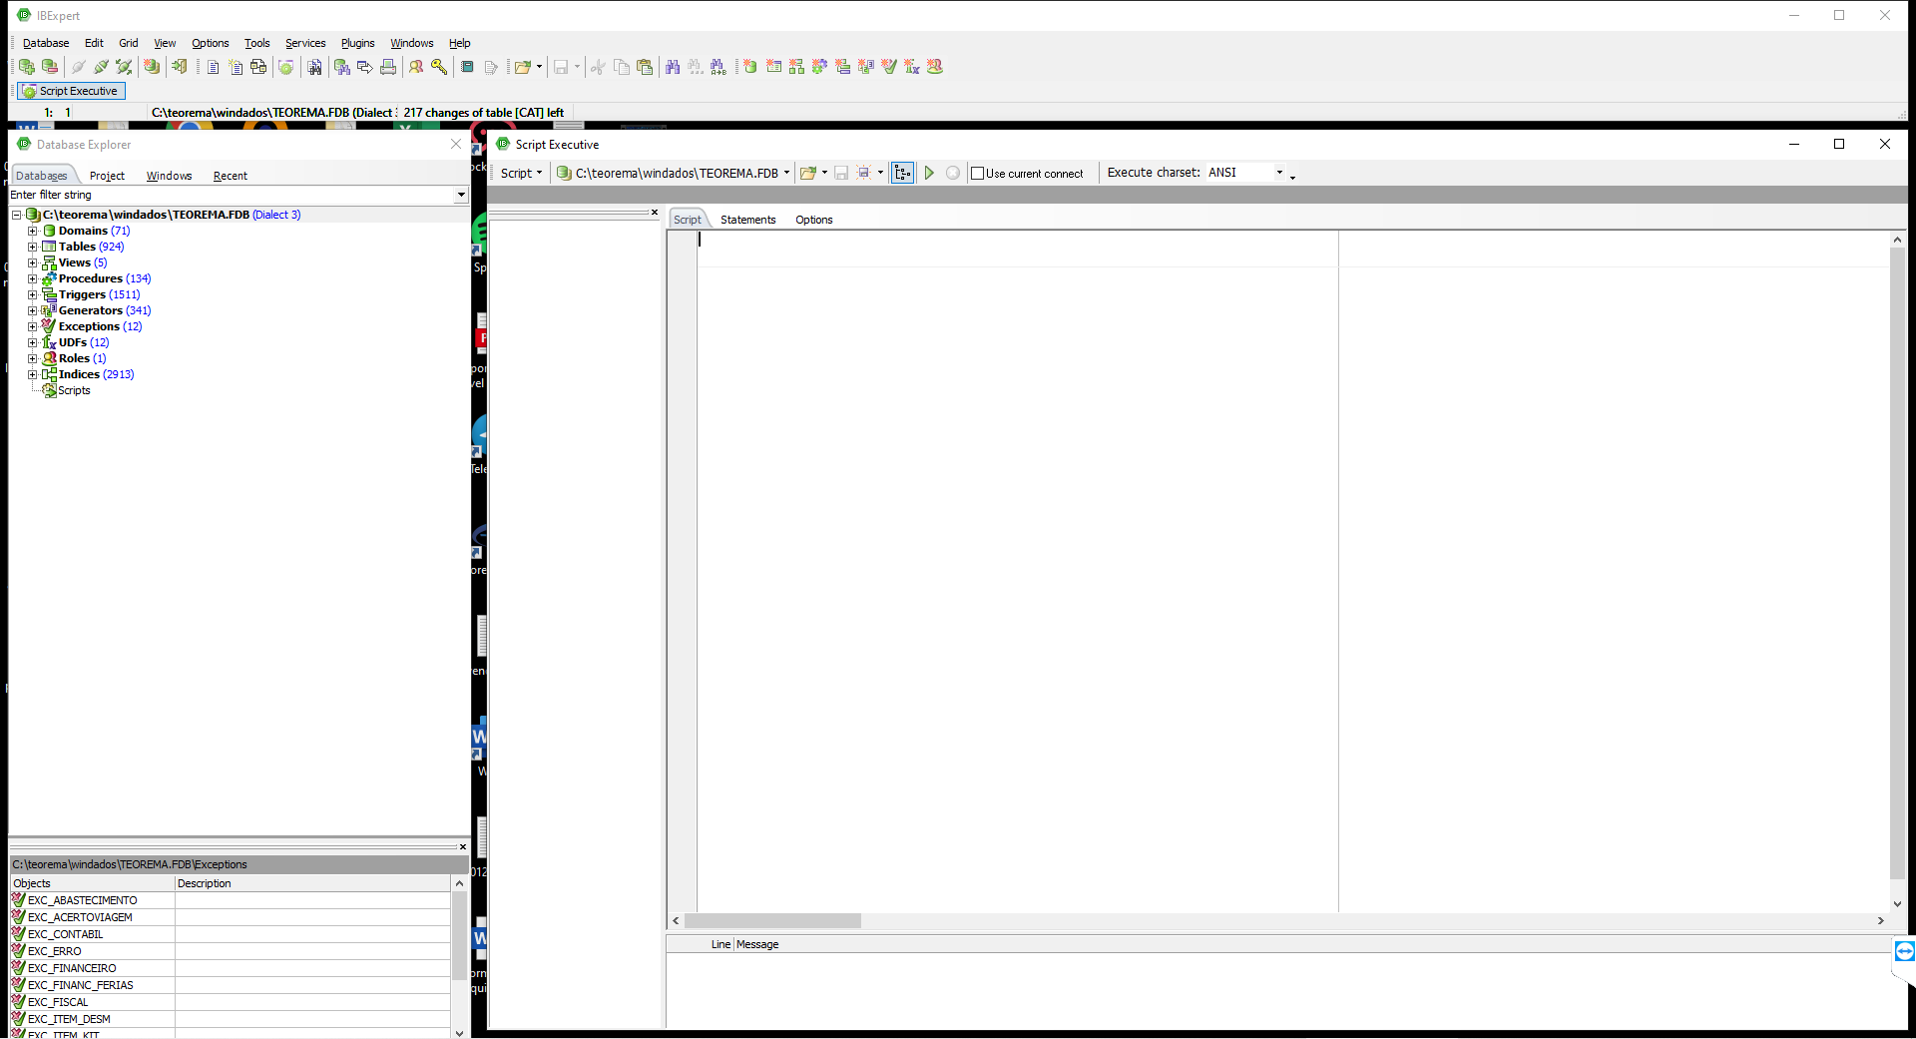This screenshot has width=1916, height=1039.
Task: Select EXC_CONTABIL in the objects list
Action: coord(65,934)
